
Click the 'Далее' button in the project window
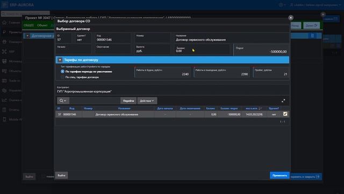point(312,25)
